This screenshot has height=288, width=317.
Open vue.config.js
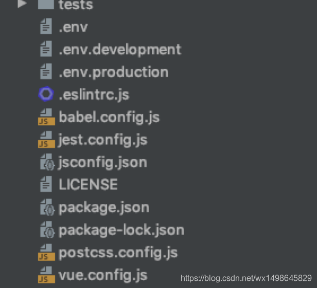(103, 275)
